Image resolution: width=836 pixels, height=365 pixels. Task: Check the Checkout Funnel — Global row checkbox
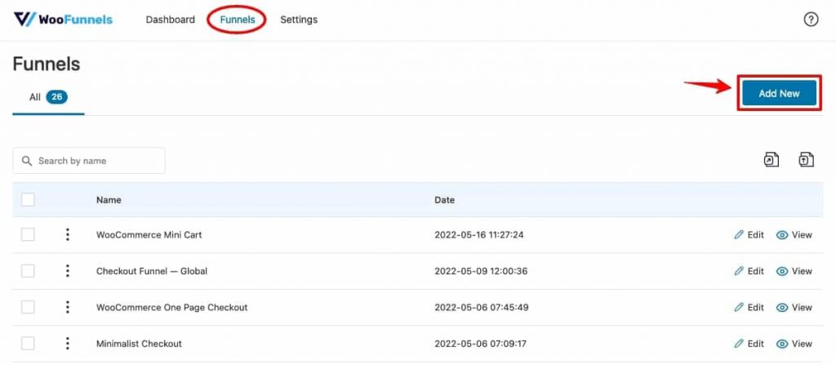pyautogui.click(x=28, y=270)
